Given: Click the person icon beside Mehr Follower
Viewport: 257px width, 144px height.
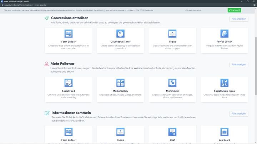Looking at the screenshot, I should (46, 64).
